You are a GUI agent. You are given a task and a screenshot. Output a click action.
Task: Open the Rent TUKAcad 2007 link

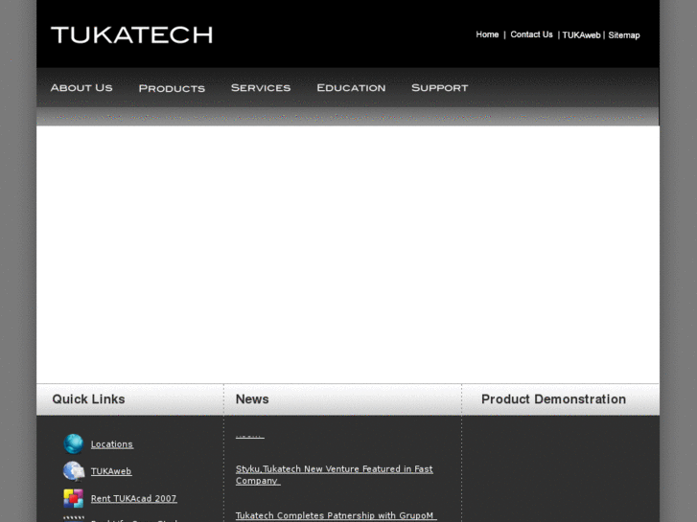point(134,498)
